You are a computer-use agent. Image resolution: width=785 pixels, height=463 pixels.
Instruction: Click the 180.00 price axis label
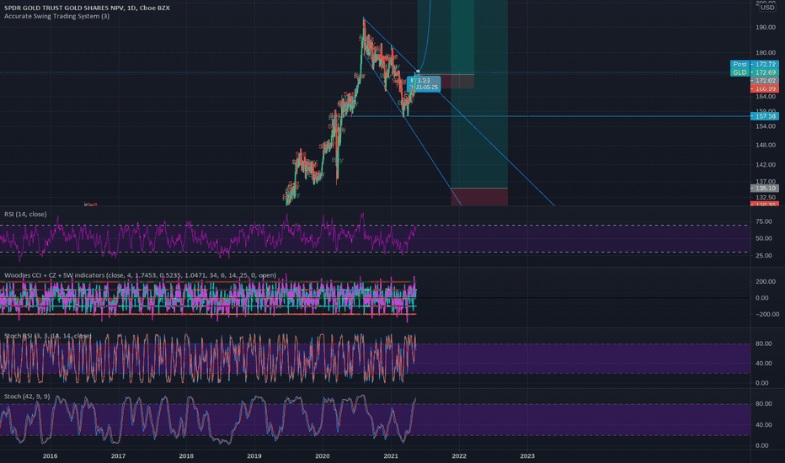click(766, 52)
